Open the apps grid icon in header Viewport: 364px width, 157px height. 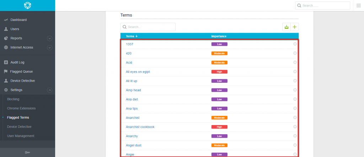[x=359, y=5]
